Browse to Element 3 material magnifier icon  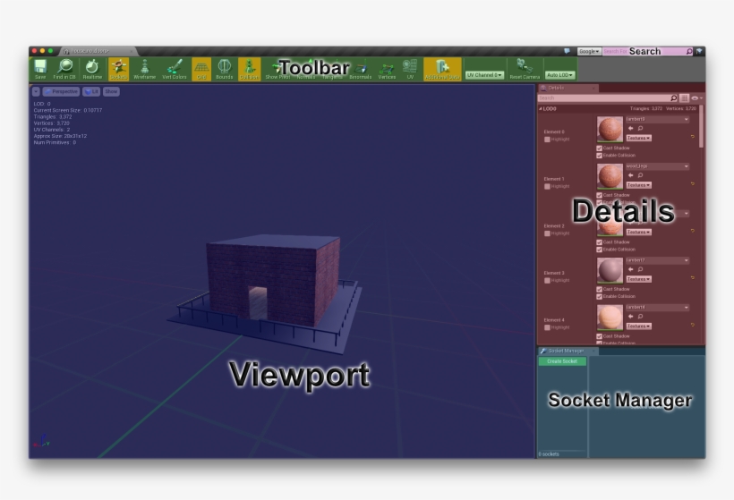640,269
